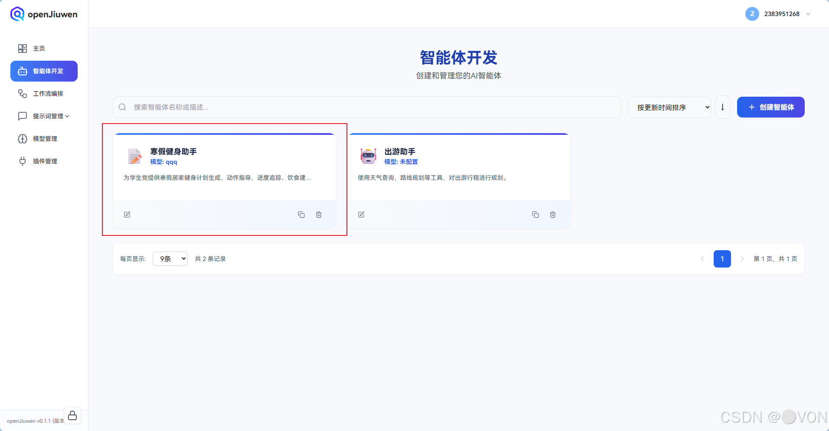Click the openJiuwen logo
Viewport: 829px width, 431px height.
[x=43, y=13]
